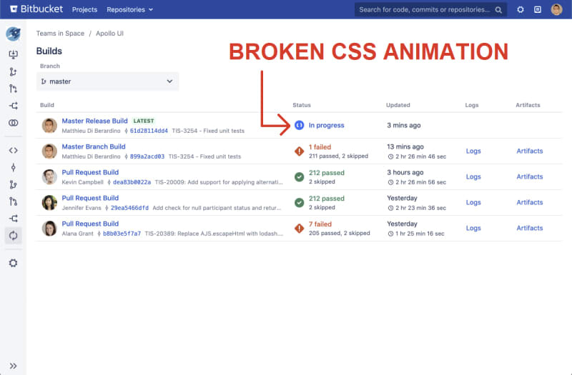Open repository settings gear in sidebar
The image size is (572, 375).
[x=13, y=263]
